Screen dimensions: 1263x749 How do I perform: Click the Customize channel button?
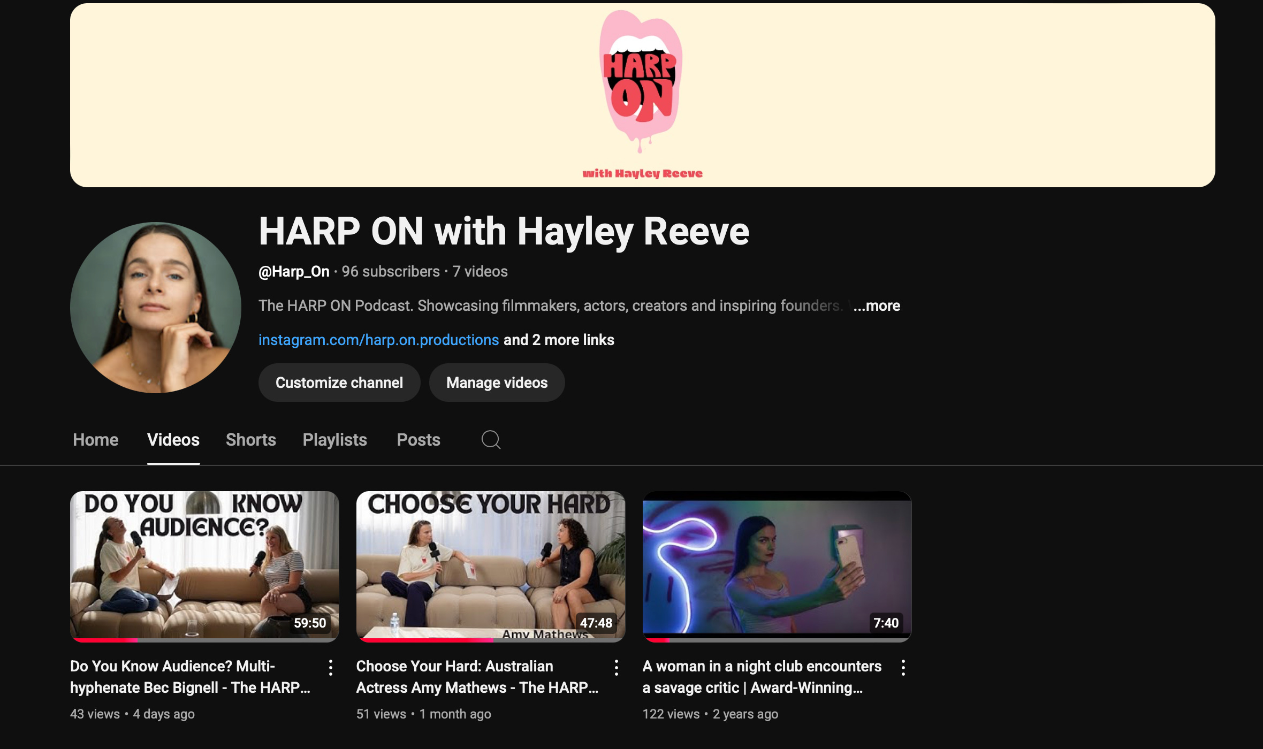(x=339, y=383)
